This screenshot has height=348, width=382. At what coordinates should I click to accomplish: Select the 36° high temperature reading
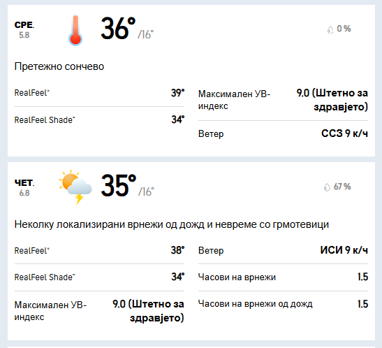point(118,28)
